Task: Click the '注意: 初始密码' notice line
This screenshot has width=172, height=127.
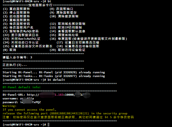Action: coord(68,117)
